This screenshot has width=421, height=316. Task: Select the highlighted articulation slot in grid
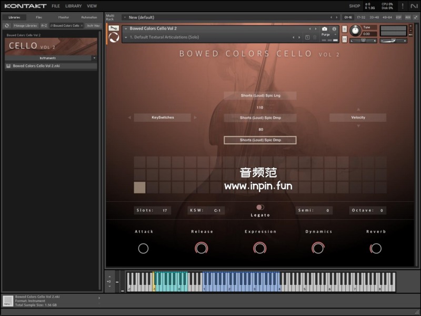click(139, 187)
